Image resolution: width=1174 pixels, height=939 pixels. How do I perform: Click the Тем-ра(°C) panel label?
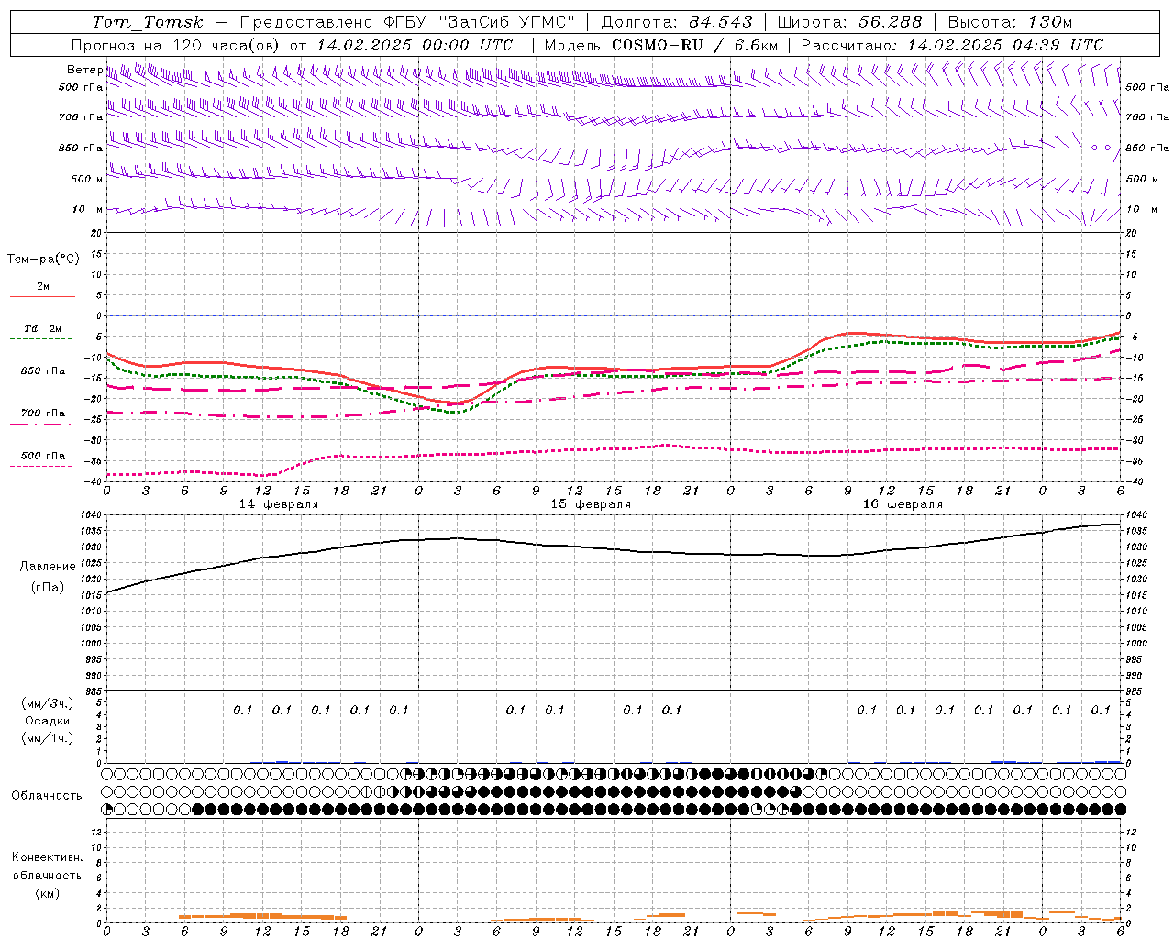pos(43,260)
